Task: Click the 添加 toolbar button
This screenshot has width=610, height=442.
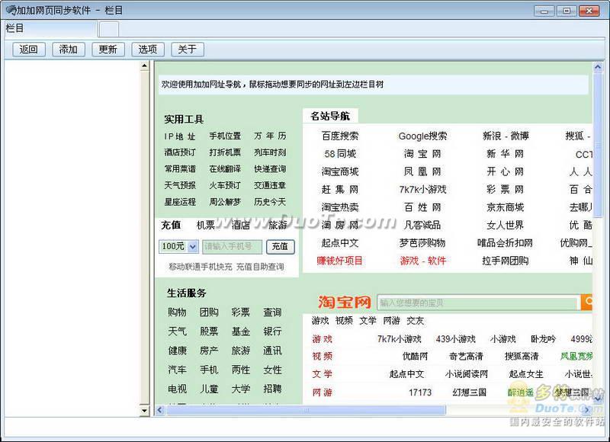Action: click(69, 50)
